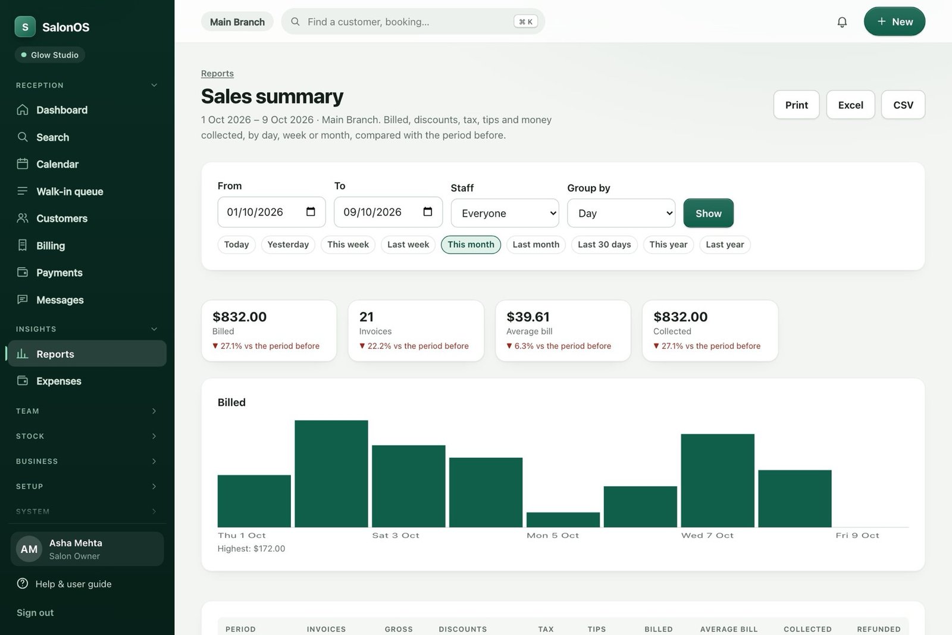Click the Billing receipt icon

pyautogui.click(x=23, y=245)
